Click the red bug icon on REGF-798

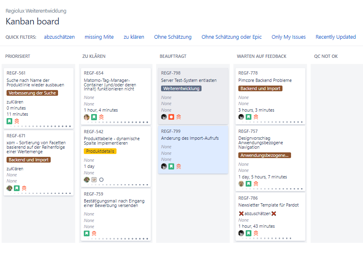pos(171,117)
